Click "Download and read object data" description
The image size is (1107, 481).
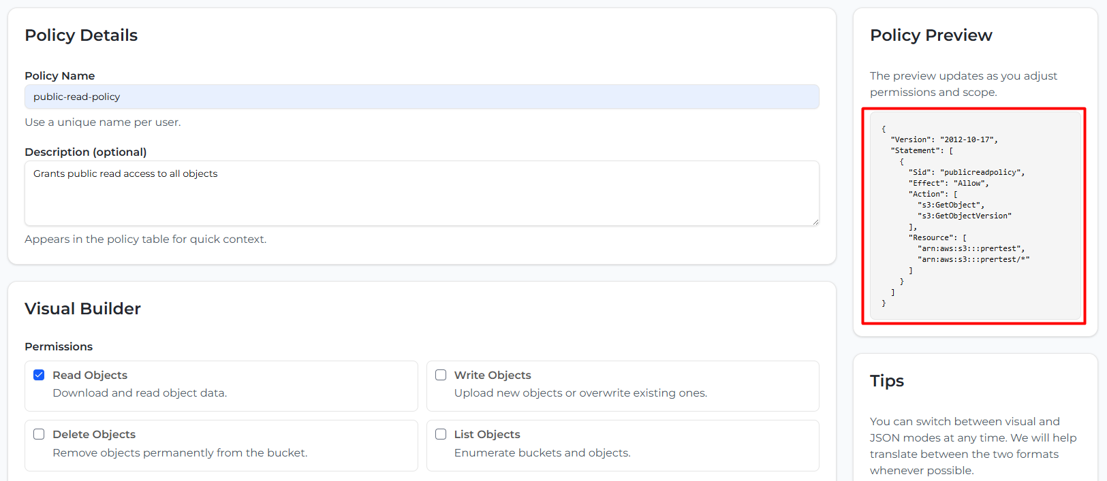pyautogui.click(x=140, y=393)
